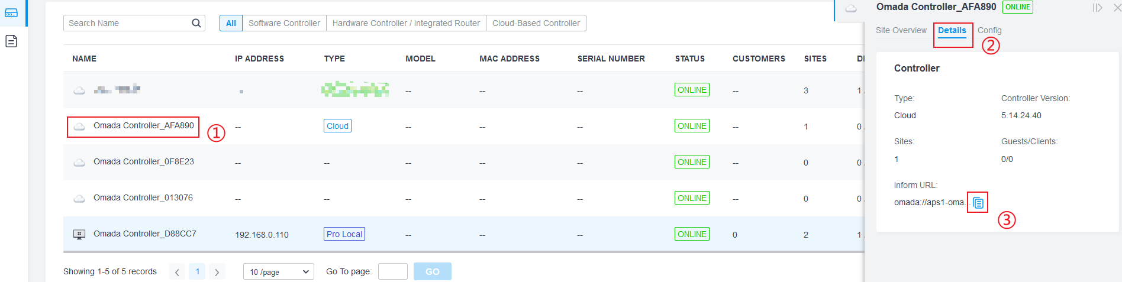Go to the next page arrow

click(217, 272)
